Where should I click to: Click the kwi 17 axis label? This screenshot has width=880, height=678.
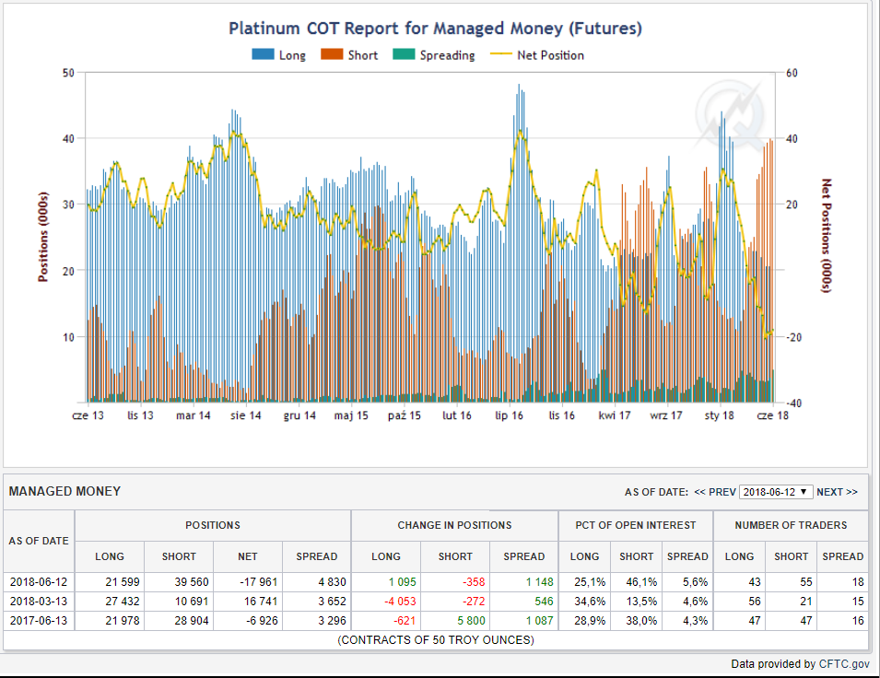[615, 415]
